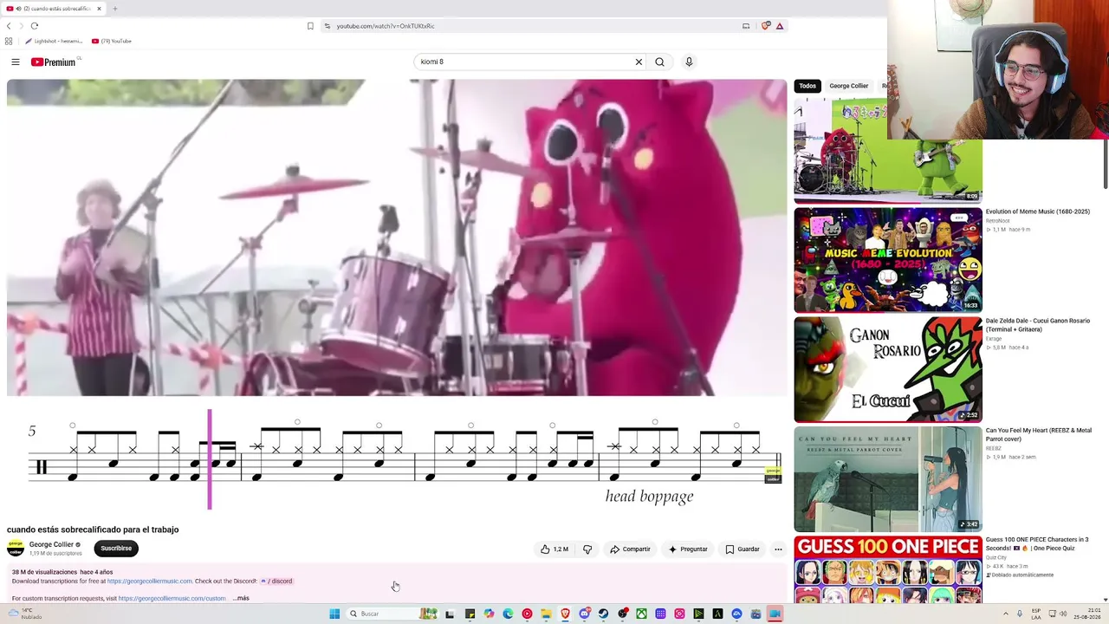Open the weather widget showing Nublado
The image size is (1109, 624).
[24, 614]
